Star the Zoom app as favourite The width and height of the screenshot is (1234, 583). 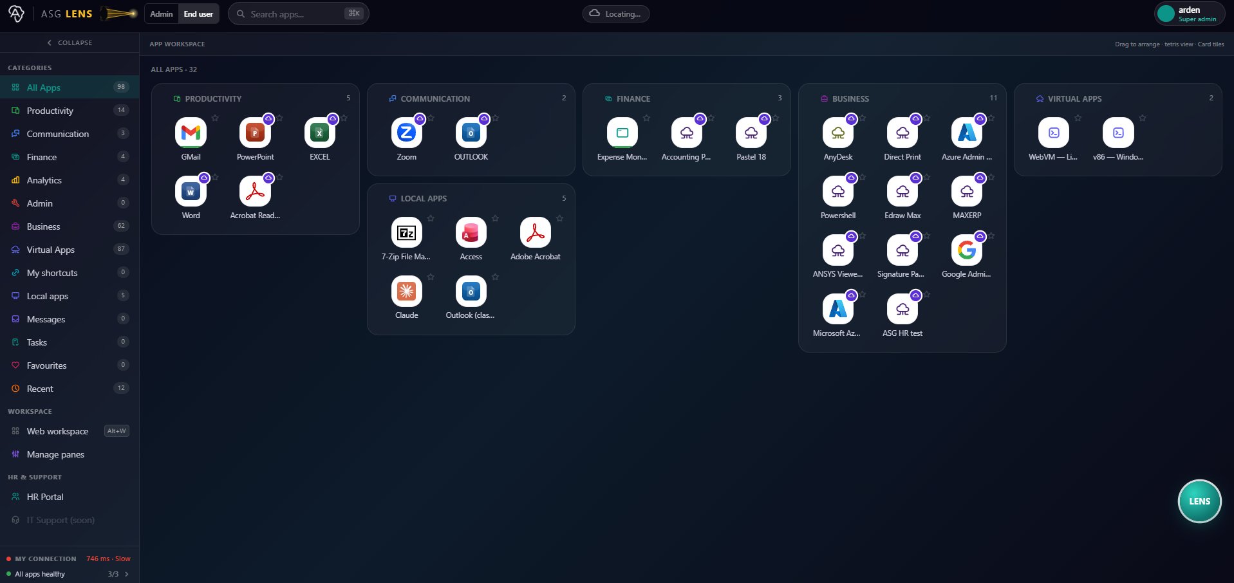(431, 118)
